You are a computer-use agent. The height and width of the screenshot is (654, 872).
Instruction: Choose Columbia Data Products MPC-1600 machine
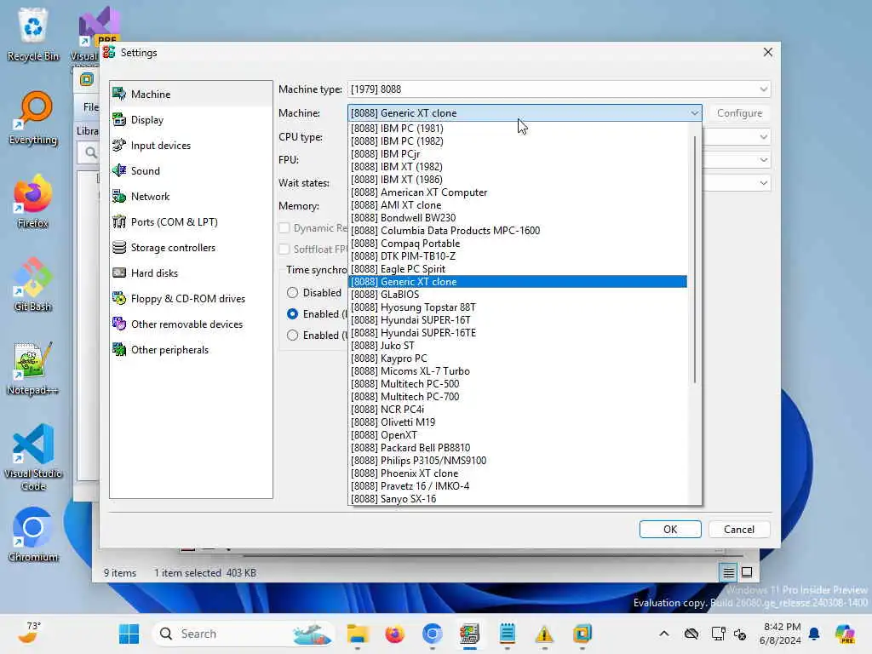coord(518,230)
